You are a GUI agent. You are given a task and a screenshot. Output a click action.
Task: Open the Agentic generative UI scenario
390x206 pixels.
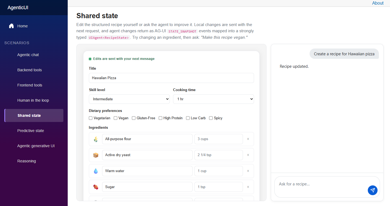34,146
